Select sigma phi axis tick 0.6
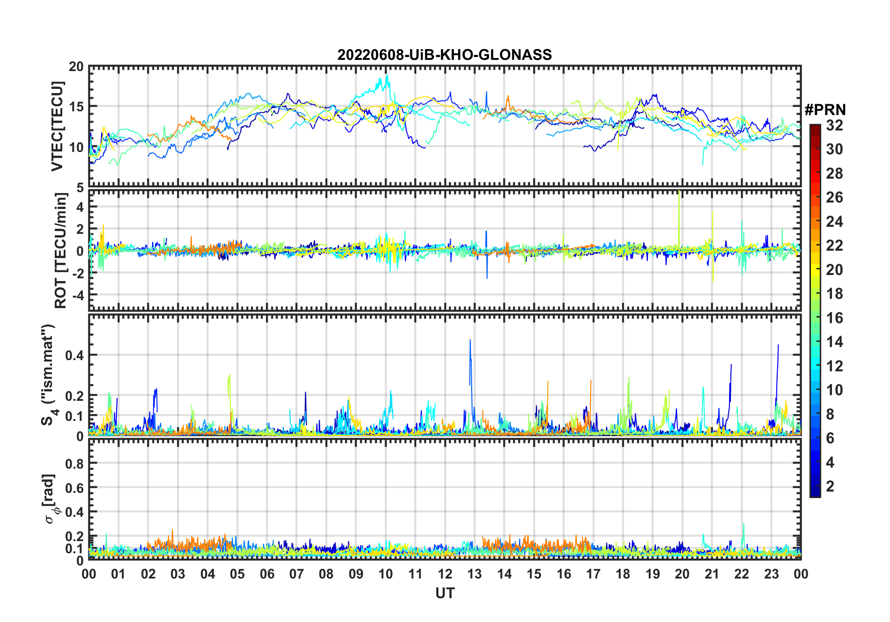 pyautogui.click(x=75, y=488)
